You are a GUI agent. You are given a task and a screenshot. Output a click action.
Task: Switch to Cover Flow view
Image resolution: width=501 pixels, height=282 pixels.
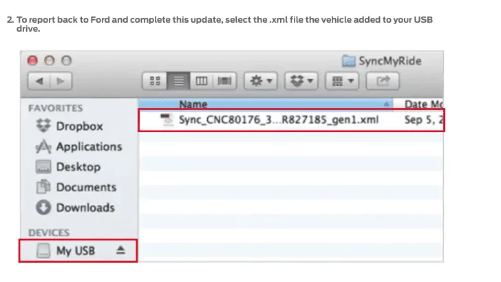click(x=224, y=80)
